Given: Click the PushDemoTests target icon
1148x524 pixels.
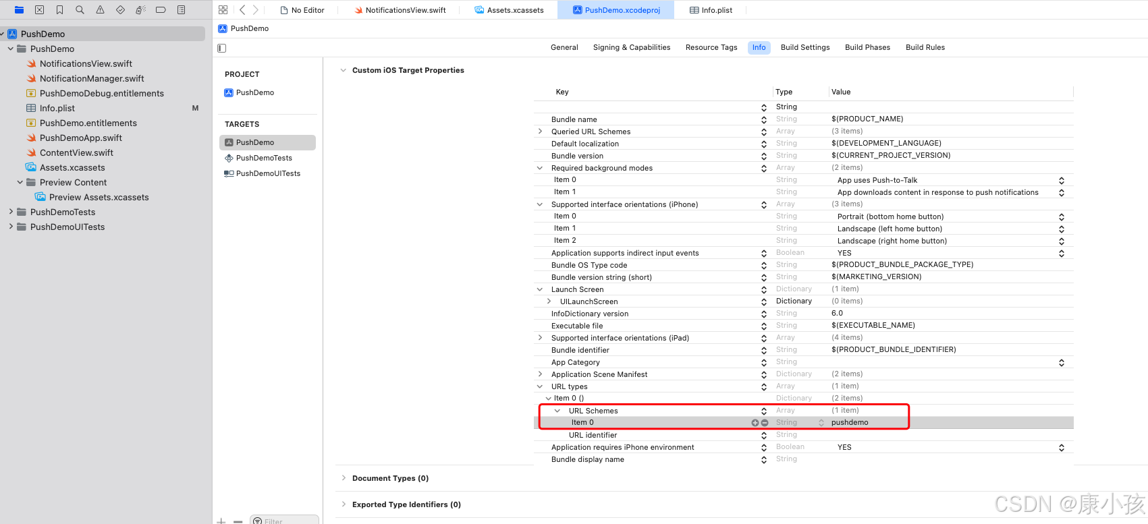Looking at the screenshot, I should (229, 158).
